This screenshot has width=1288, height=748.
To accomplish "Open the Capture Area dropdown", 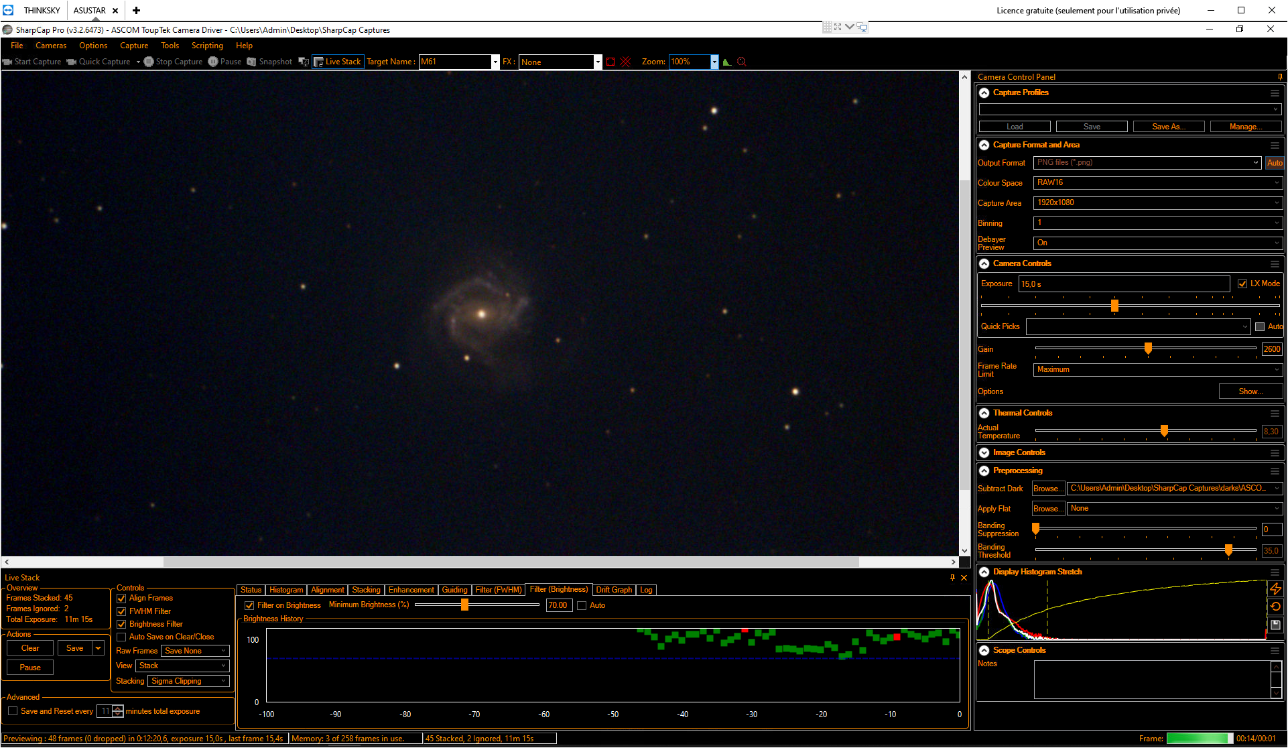I will point(1157,203).
